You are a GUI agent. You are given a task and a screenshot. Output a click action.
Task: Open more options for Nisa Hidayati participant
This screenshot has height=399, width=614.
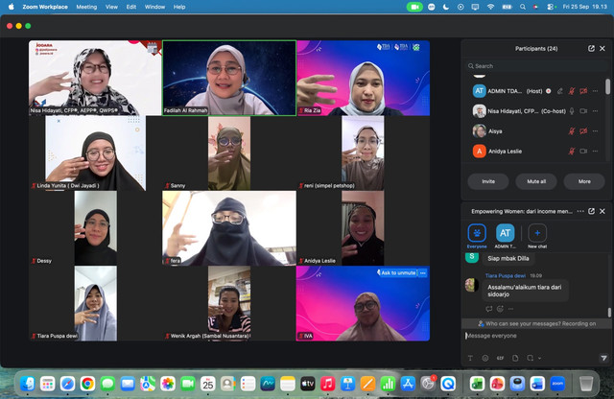click(595, 111)
